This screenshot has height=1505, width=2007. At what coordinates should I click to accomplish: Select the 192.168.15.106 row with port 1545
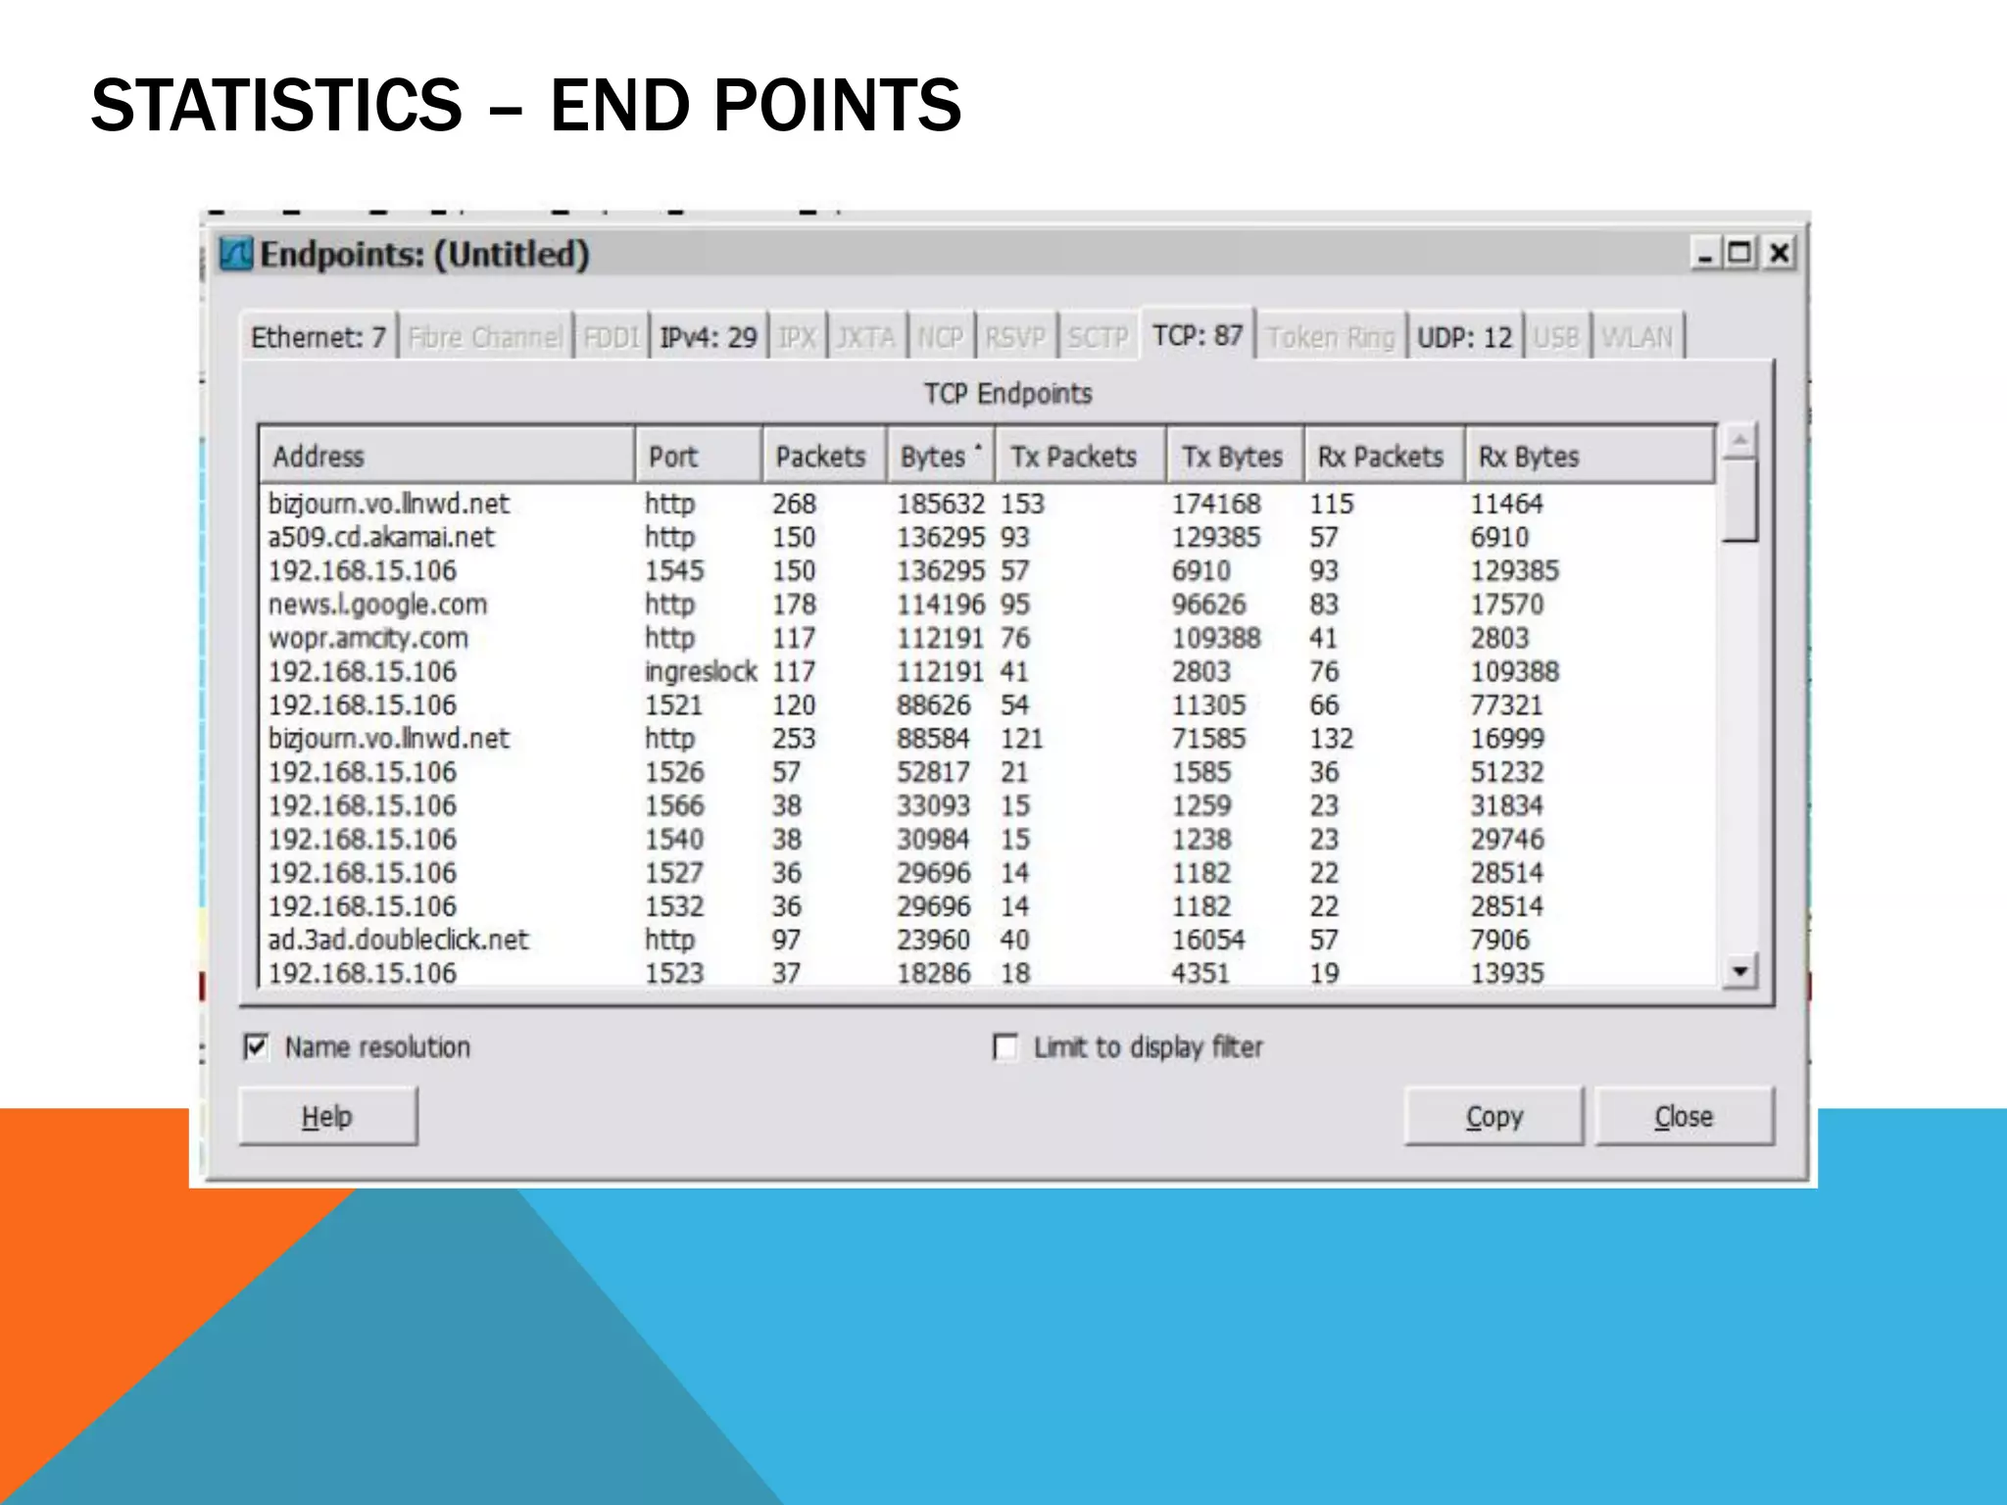988,570
